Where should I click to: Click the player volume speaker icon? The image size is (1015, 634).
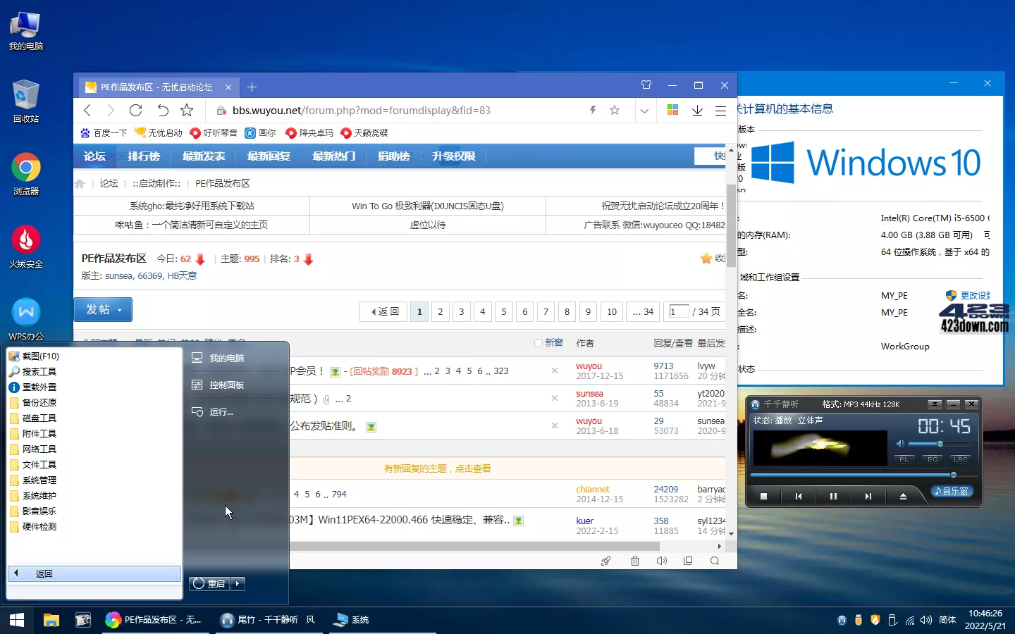[900, 444]
